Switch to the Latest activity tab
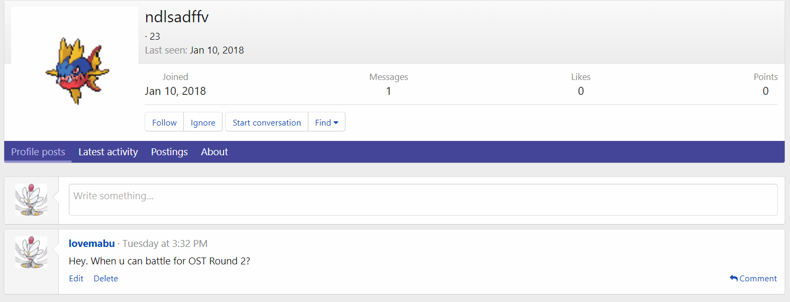 coord(108,152)
